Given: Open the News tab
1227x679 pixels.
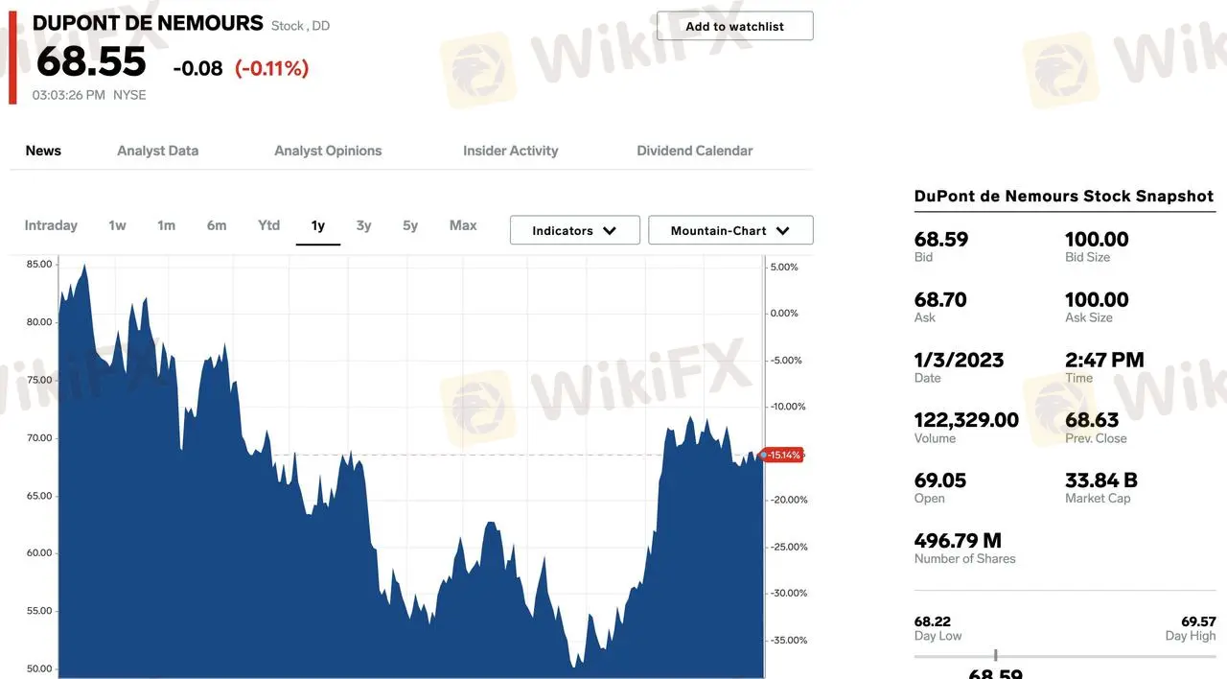Looking at the screenshot, I should pos(43,151).
